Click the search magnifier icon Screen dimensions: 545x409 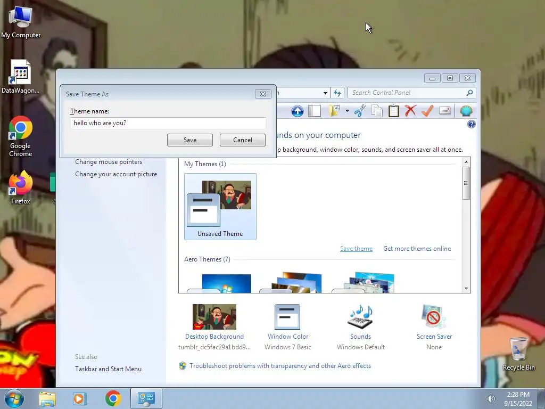click(469, 93)
